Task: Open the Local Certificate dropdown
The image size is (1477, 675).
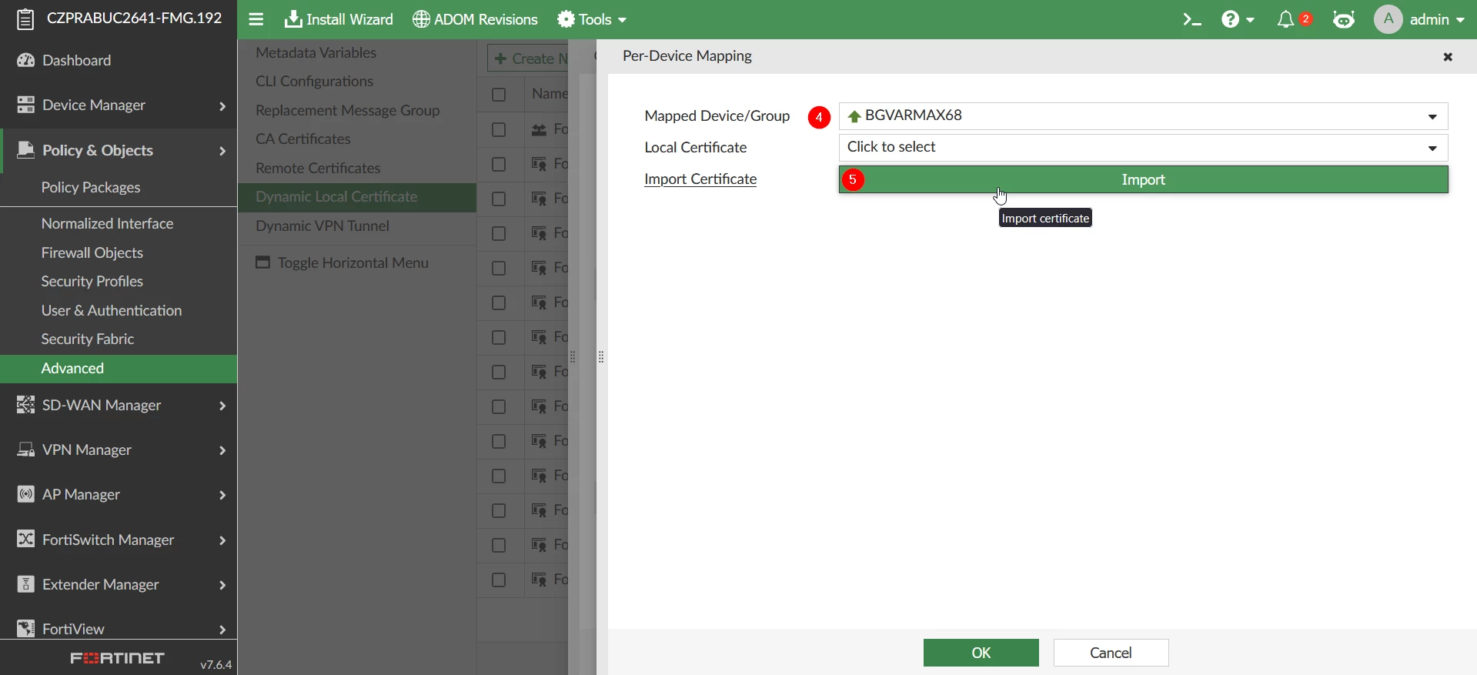Action: [1143, 148]
